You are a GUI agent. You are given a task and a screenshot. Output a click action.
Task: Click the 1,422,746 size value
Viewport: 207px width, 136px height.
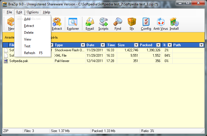click(x=131, y=50)
